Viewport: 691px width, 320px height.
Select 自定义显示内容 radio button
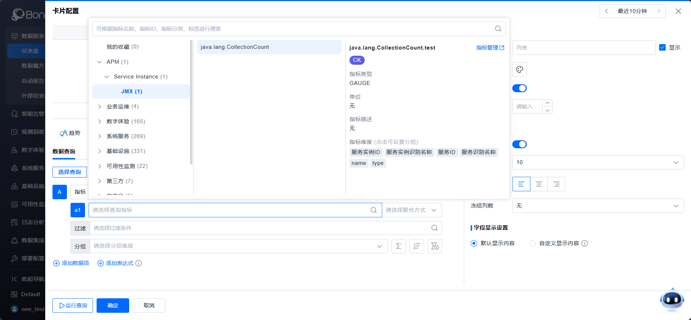pyautogui.click(x=533, y=243)
